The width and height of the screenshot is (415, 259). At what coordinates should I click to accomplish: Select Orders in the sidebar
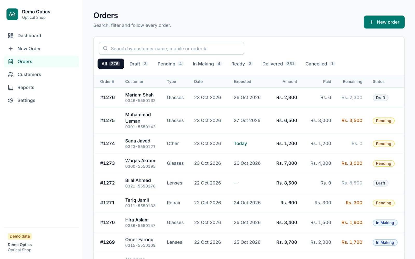(x=41, y=61)
